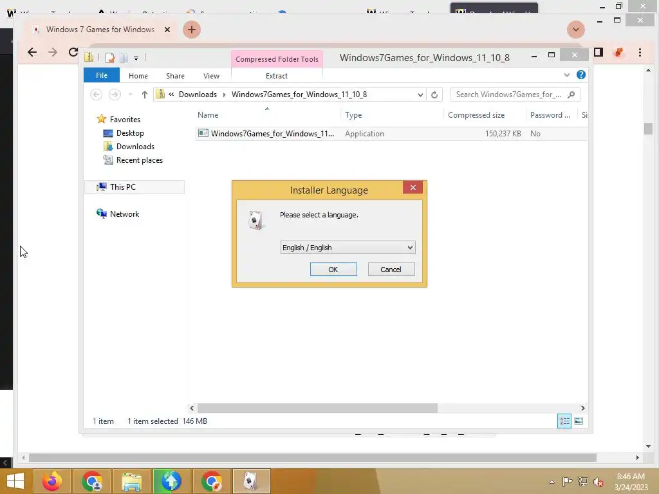
Task: Click Explorer back navigation arrow
Action: tap(97, 95)
